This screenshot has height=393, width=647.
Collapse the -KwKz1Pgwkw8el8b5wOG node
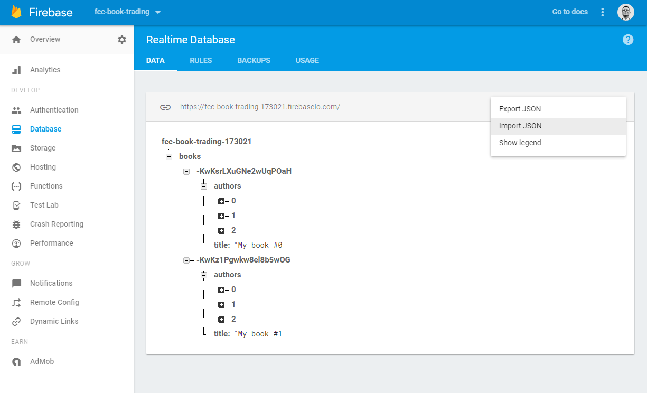coord(186,260)
